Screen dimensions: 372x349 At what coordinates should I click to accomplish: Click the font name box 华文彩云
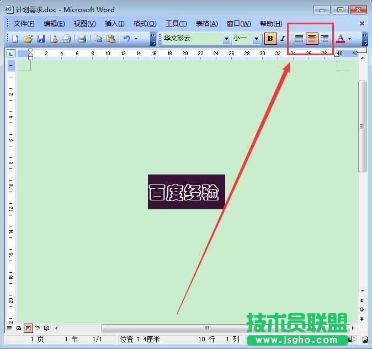coord(192,39)
